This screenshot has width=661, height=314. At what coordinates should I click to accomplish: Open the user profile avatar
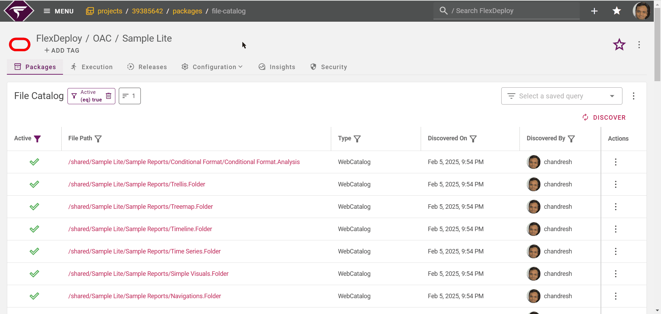click(x=641, y=11)
